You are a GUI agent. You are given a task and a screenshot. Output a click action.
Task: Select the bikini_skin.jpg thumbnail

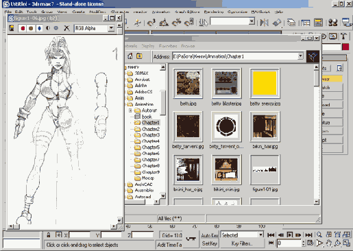[x=226, y=169]
